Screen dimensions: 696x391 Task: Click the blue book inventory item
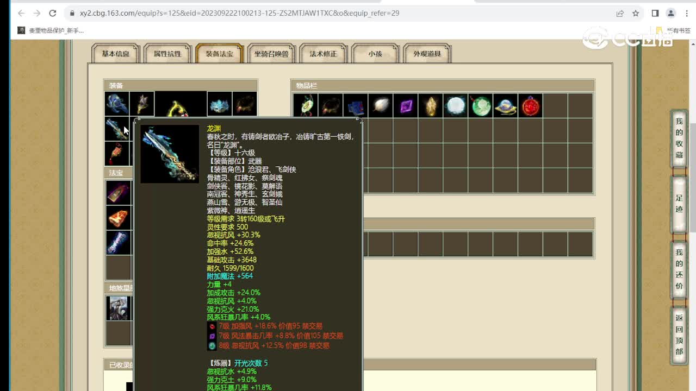coord(356,105)
